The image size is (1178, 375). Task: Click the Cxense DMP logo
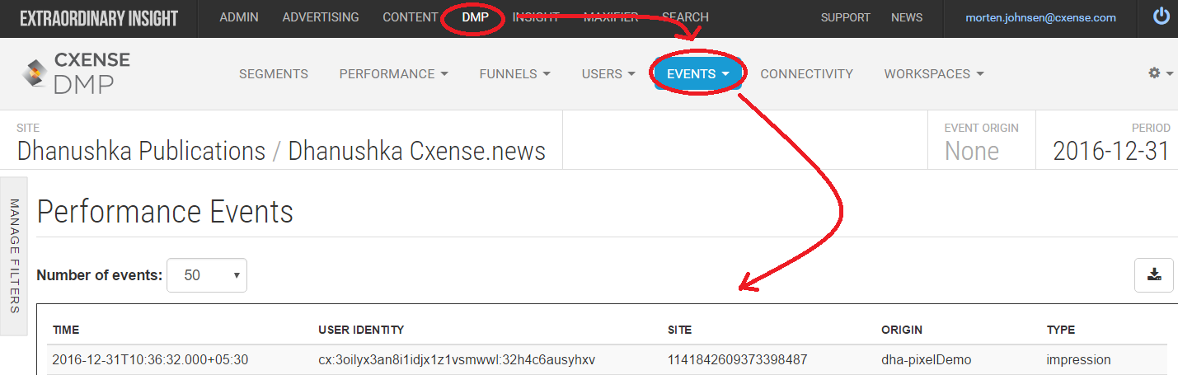(76, 74)
